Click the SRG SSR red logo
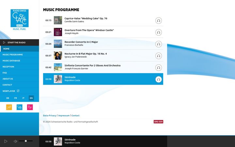This screenshot has width=235, height=147. pyautogui.click(x=158, y=122)
